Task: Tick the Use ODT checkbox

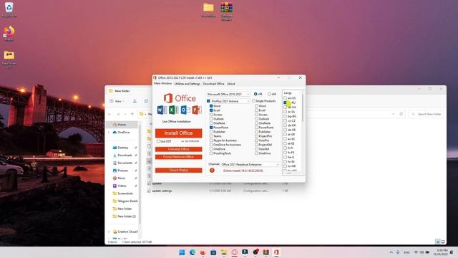Action: tap(158, 141)
